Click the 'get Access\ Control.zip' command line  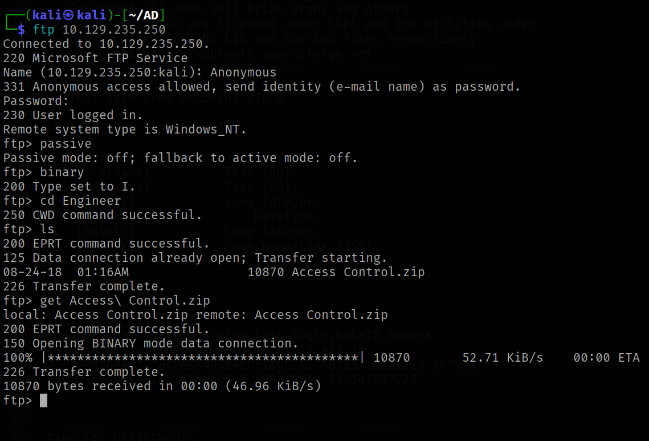[125, 301]
